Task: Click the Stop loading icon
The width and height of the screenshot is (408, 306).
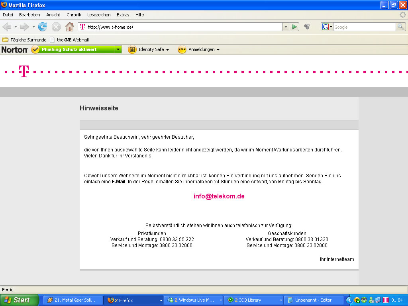Action: pos(56,27)
